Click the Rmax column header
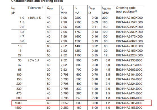The image size is (157, 110). click(92, 8)
